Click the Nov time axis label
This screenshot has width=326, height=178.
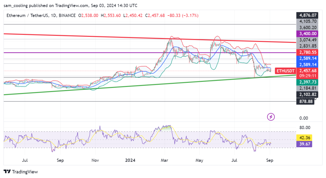pyautogui.click(x=95, y=160)
